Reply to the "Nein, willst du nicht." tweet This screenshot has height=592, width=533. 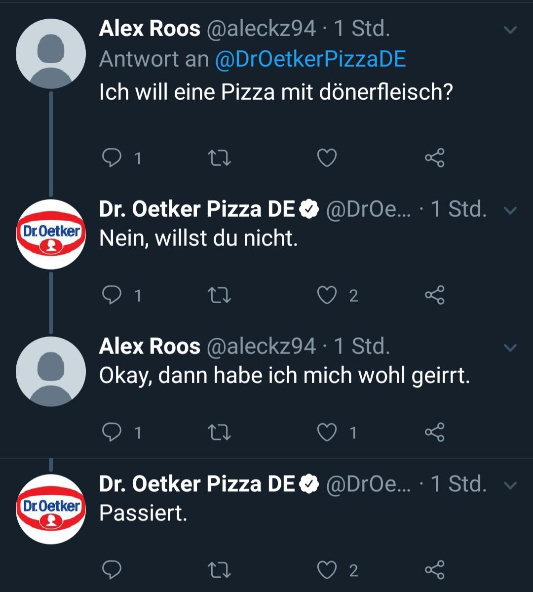(x=112, y=295)
